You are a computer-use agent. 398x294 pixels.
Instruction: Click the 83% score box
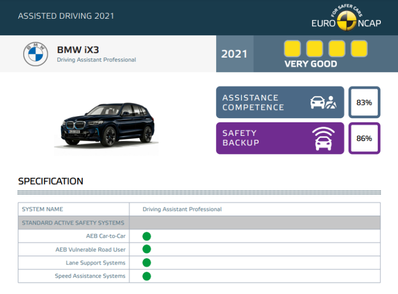coord(364,102)
